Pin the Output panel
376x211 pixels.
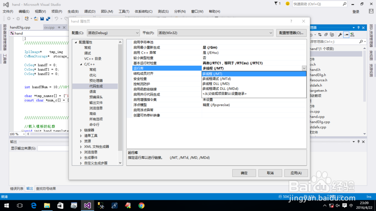click(358, 142)
